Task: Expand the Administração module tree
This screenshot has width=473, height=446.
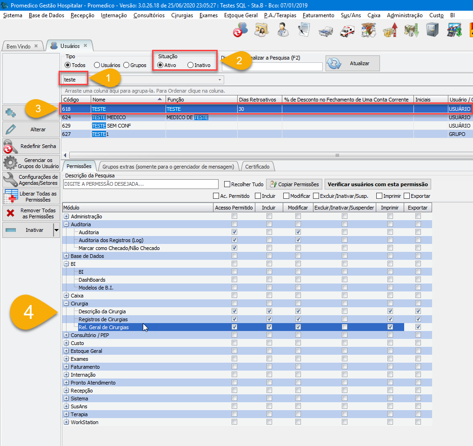Action: [x=66, y=216]
